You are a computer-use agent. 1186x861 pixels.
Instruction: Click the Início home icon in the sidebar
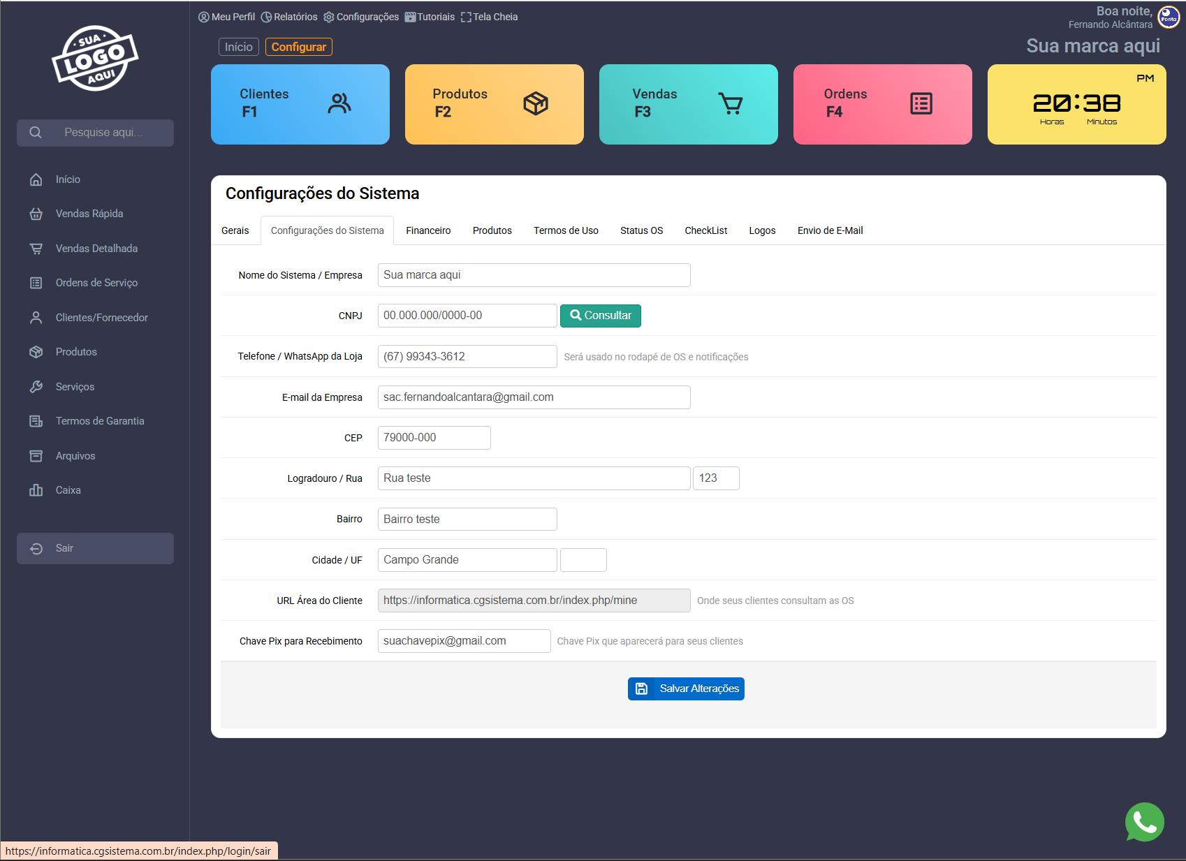[x=36, y=179]
